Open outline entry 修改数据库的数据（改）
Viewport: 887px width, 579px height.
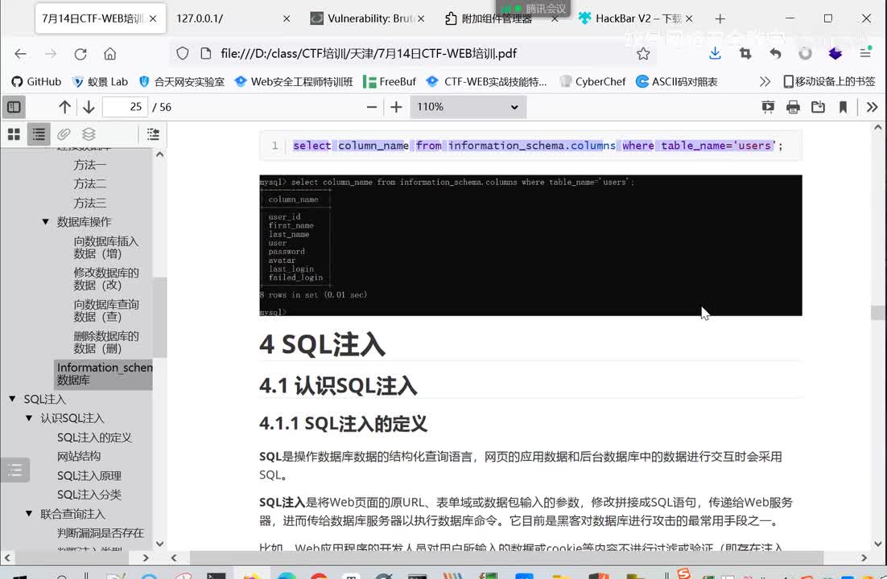105,279
